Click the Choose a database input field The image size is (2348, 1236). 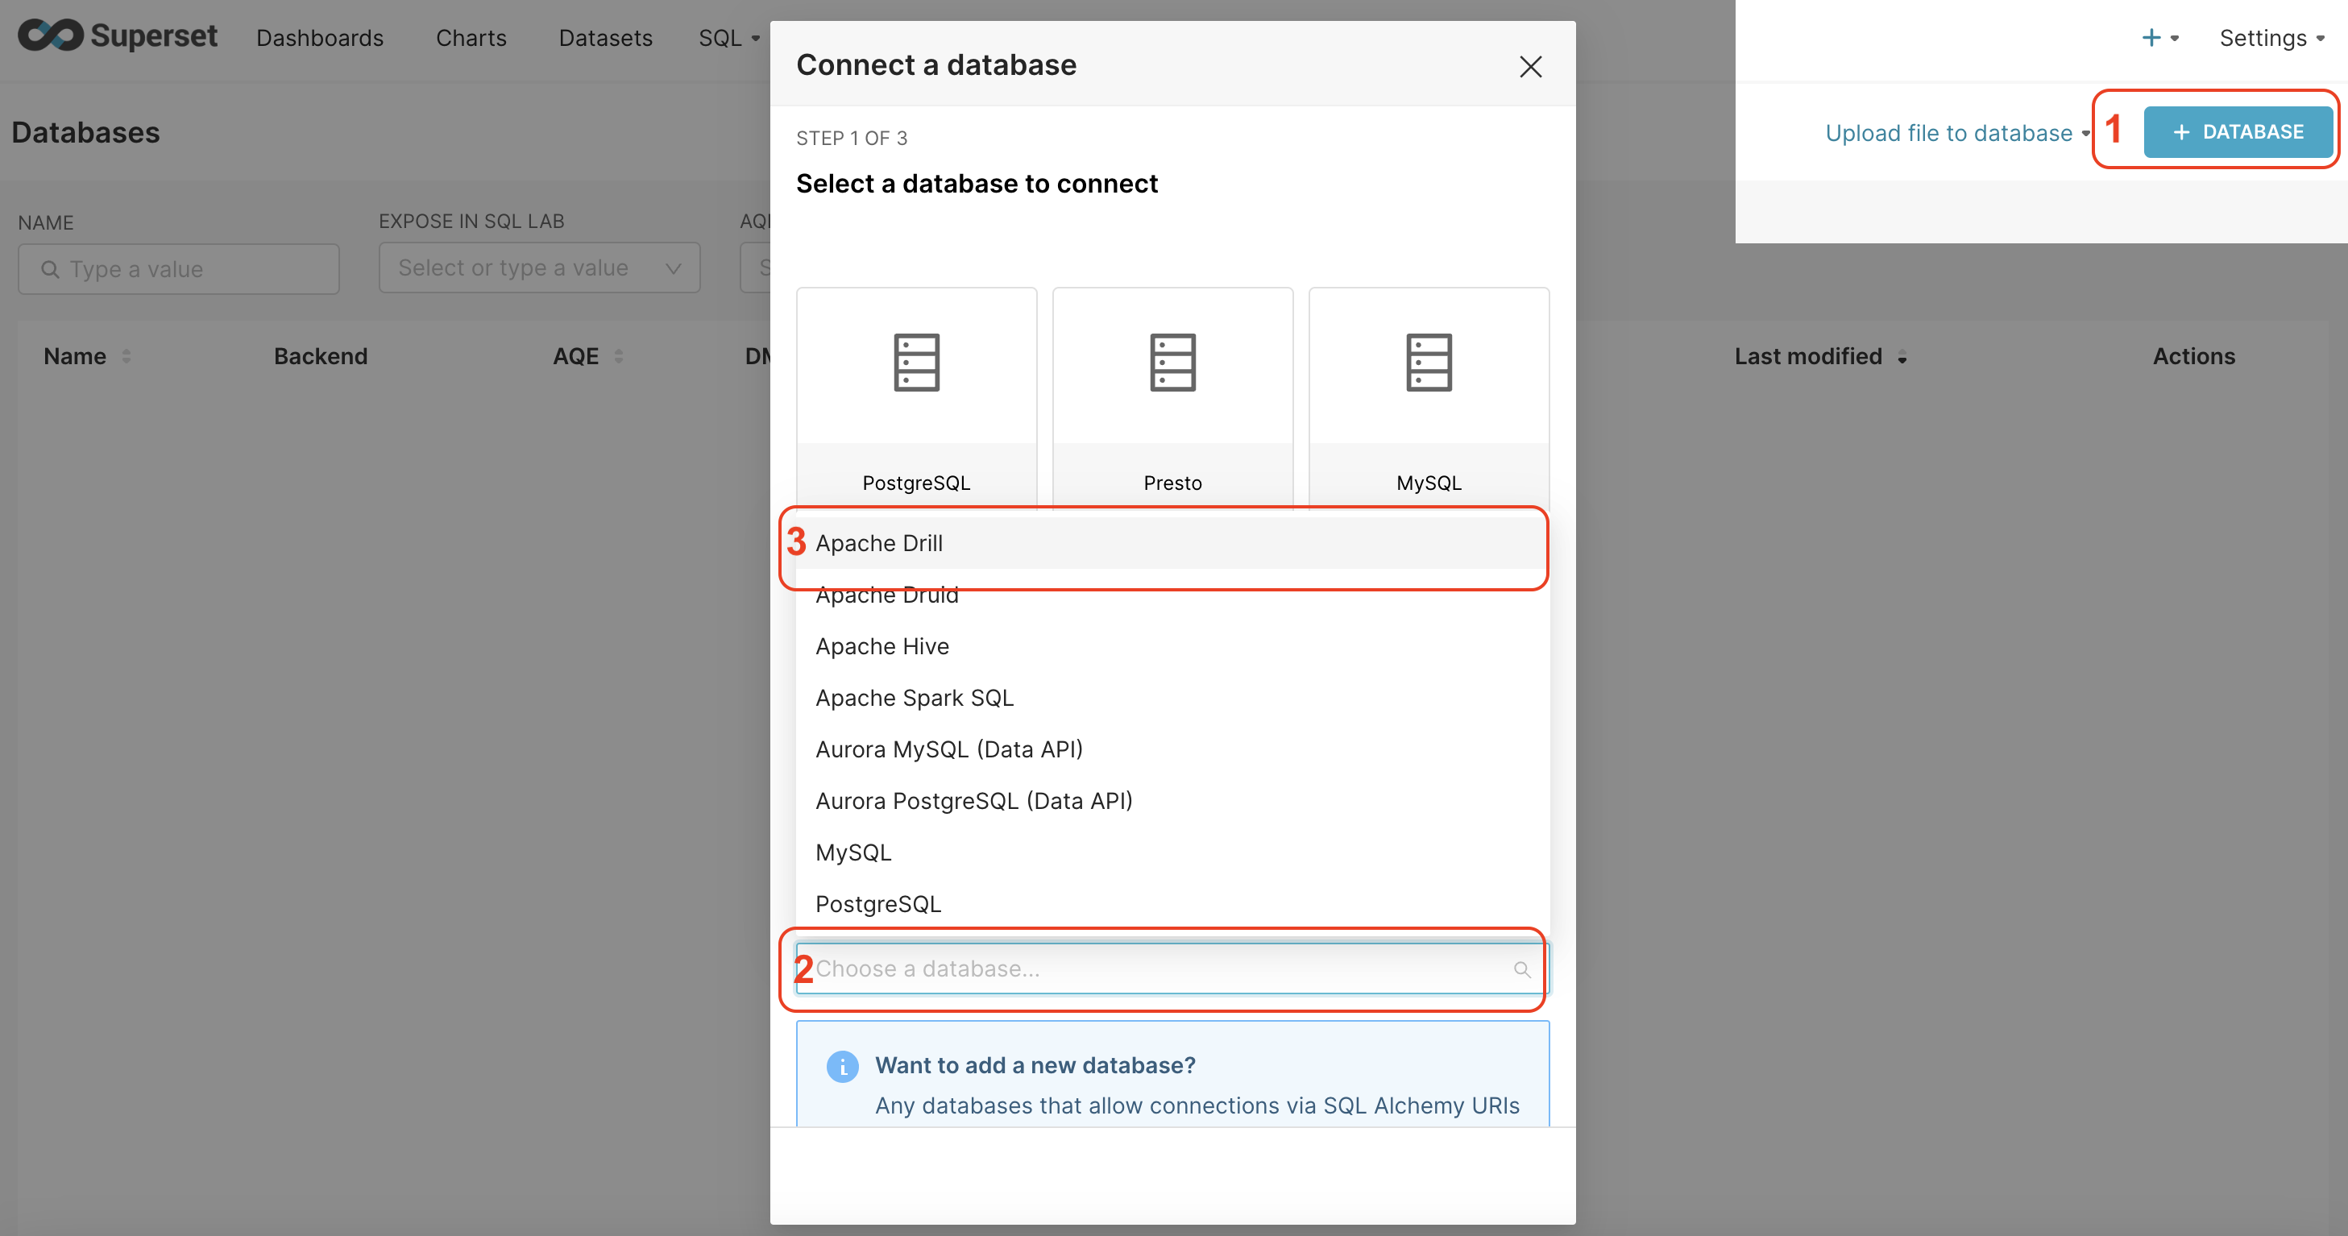1169,968
